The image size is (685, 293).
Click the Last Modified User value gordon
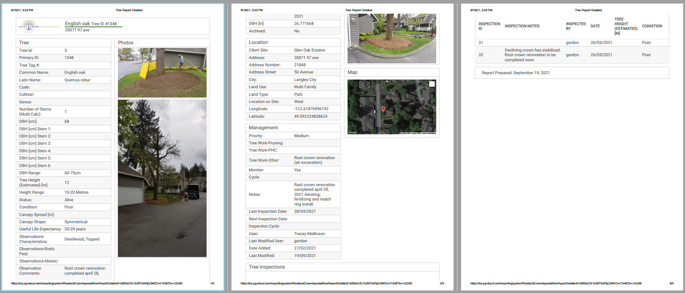tap(300, 241)
